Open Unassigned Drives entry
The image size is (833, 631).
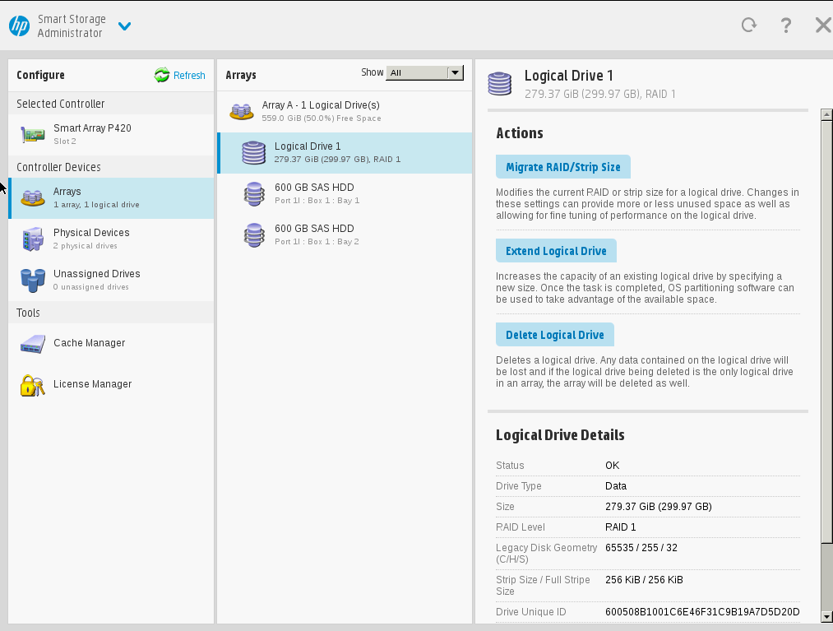point(112,281)
